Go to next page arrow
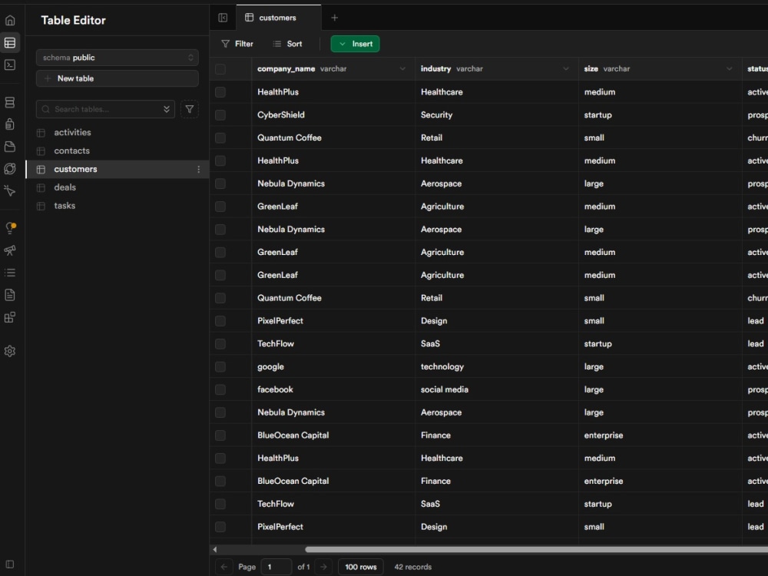Image resolution: width=768 pixels, height=576 pixels. pos(323,567)
